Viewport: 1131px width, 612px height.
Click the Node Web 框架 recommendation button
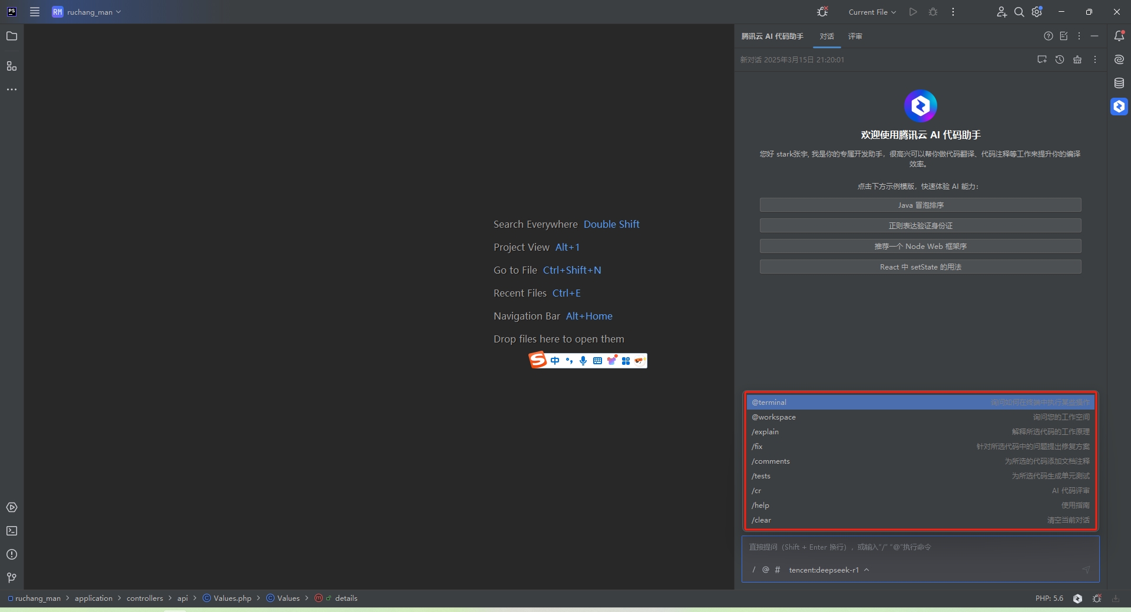pyautogui.click(x=920, y=246)
